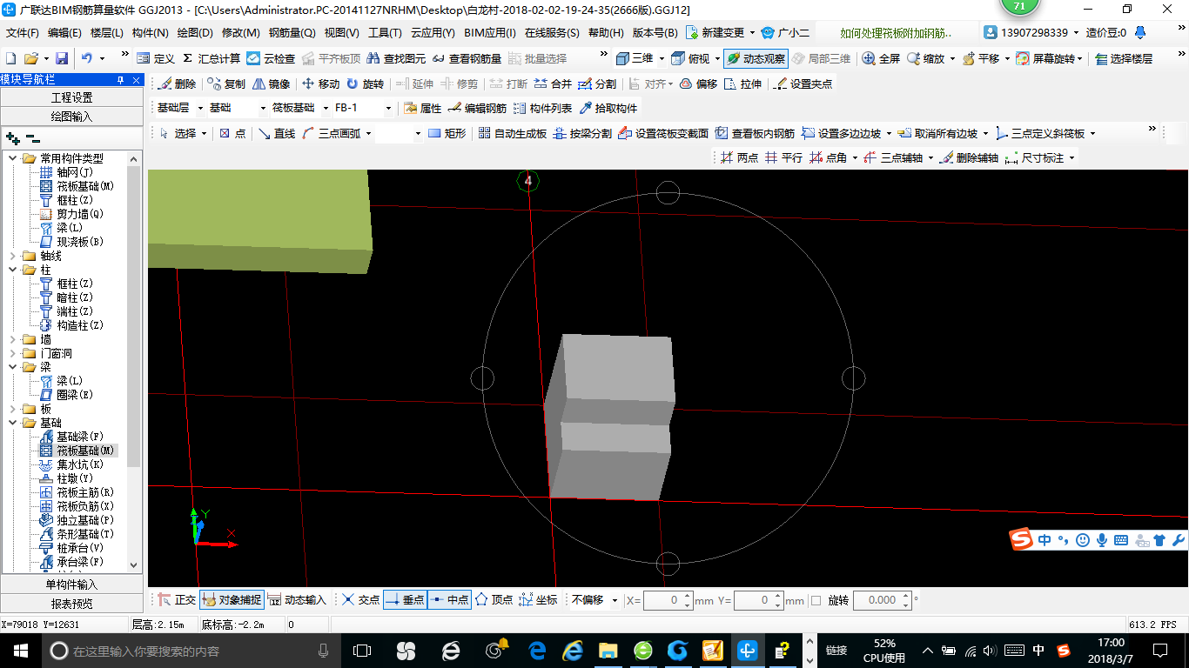Open the 构件(N) menu
Screen dimensions: 1189x668
coord(151,33)
